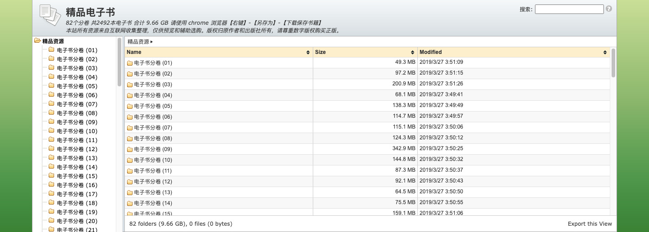Image resolution: width=649 pixels, height=232 pixels.
Task: Open tree item 电子书分卷 (19)
Action: (x=77, y=212)
